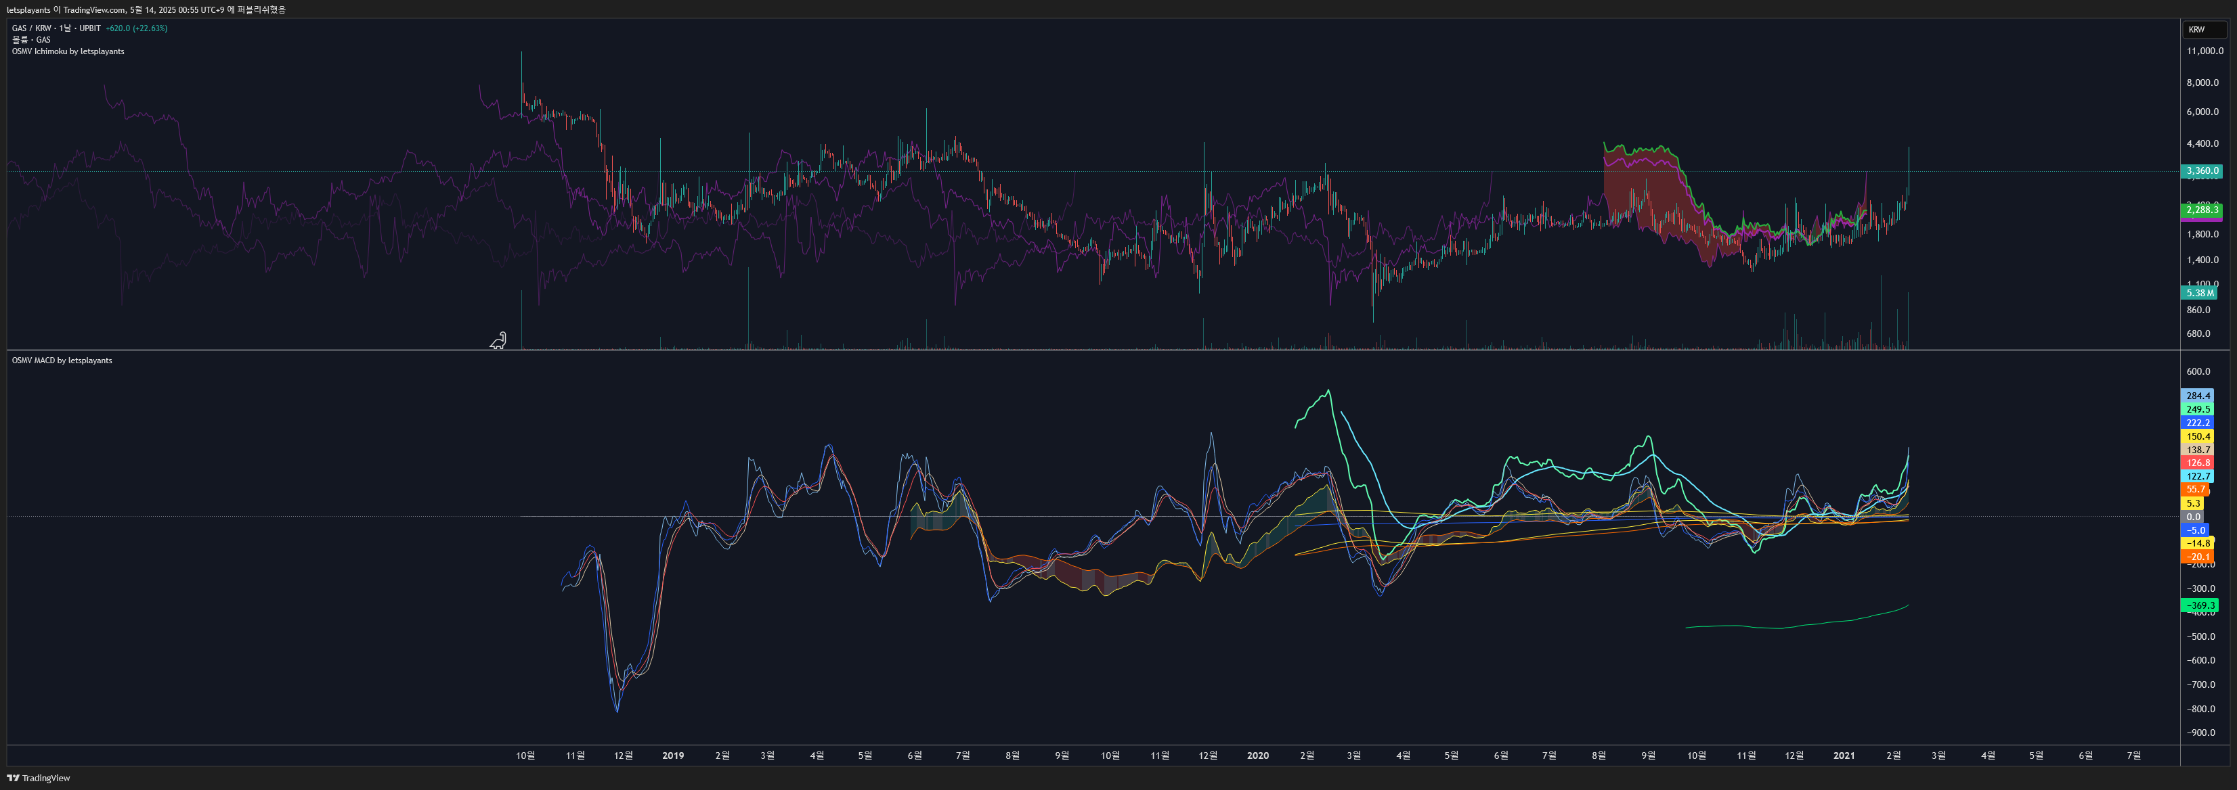
Task: Open the KRW currency selector
Action: click(x=2200, y=30)
